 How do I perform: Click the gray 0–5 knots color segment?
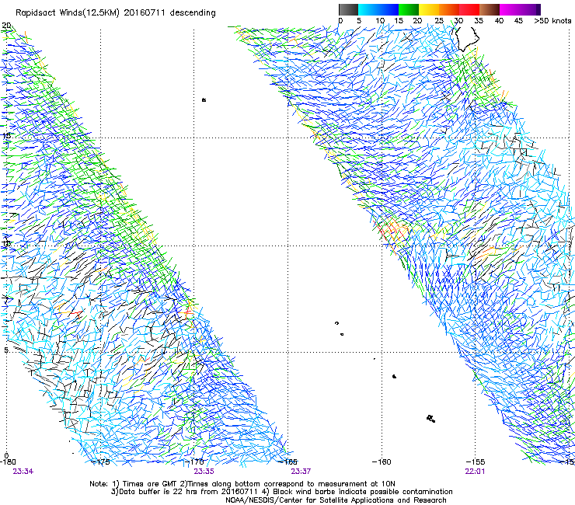[348, 9]
